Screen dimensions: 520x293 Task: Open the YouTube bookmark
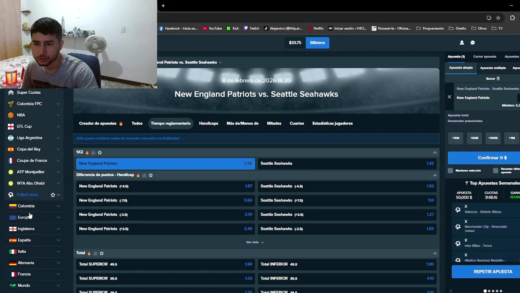click(x=212, y=28)
